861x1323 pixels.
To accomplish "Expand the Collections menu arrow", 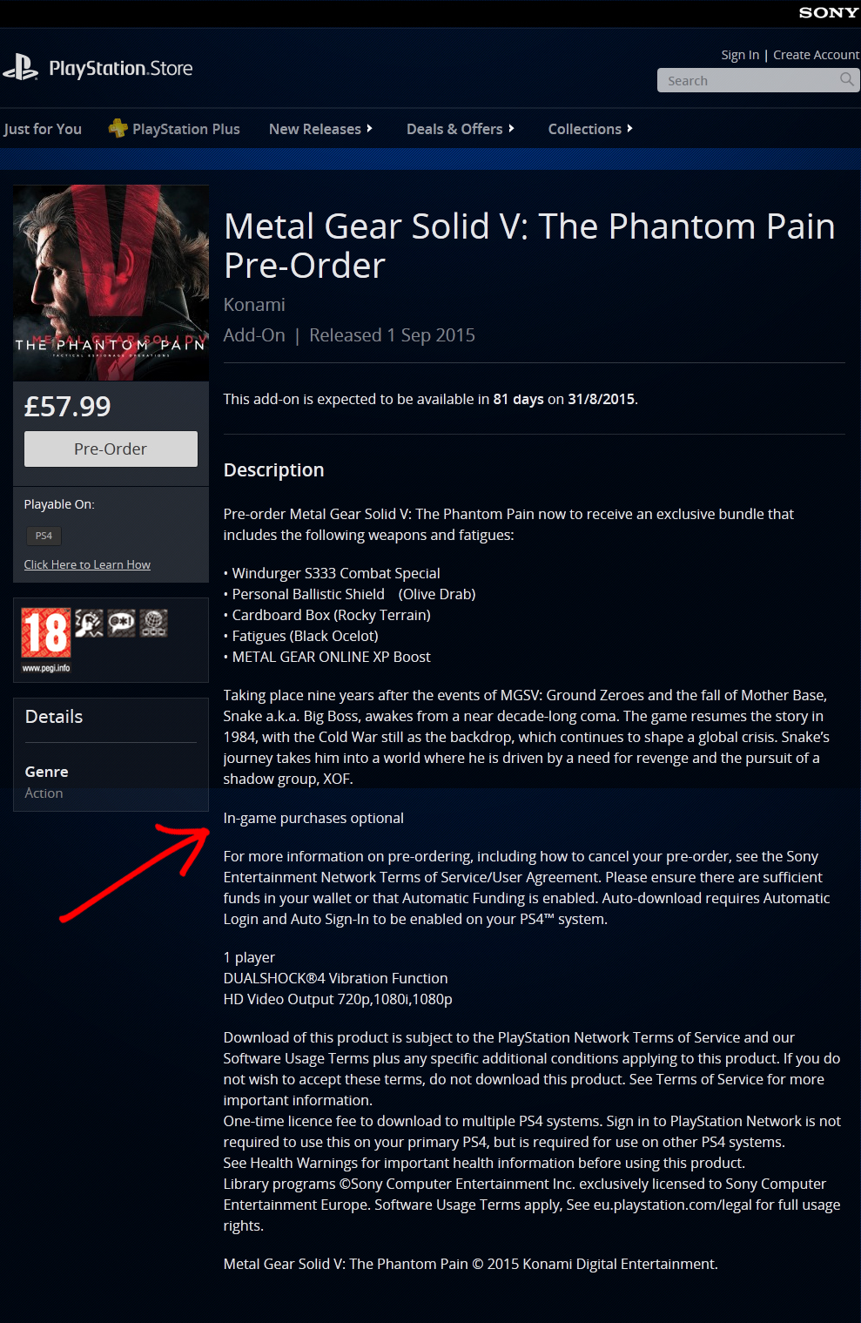I will (629, 128).
